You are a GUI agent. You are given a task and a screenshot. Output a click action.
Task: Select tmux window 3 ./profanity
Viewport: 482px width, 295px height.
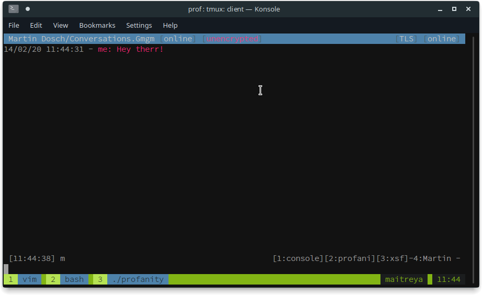(x=131, y=279)
